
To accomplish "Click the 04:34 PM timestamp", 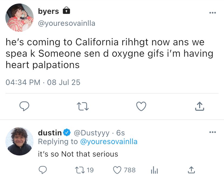I will 23,82.
